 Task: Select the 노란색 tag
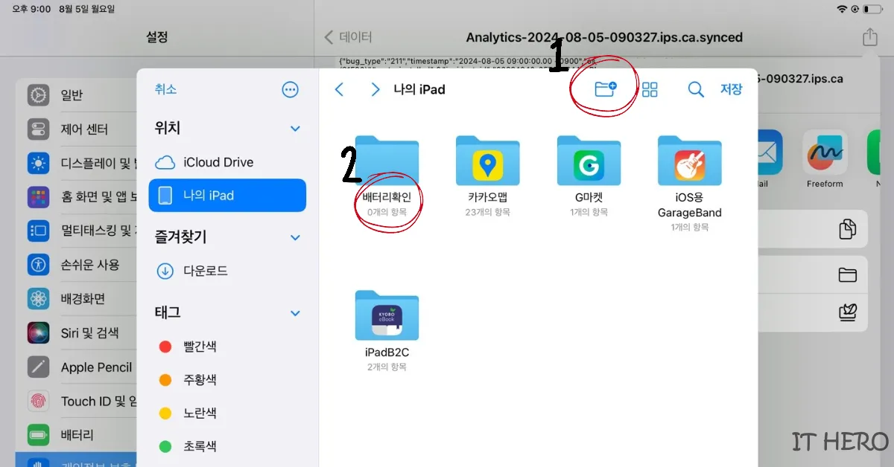(x=227, y=413)
